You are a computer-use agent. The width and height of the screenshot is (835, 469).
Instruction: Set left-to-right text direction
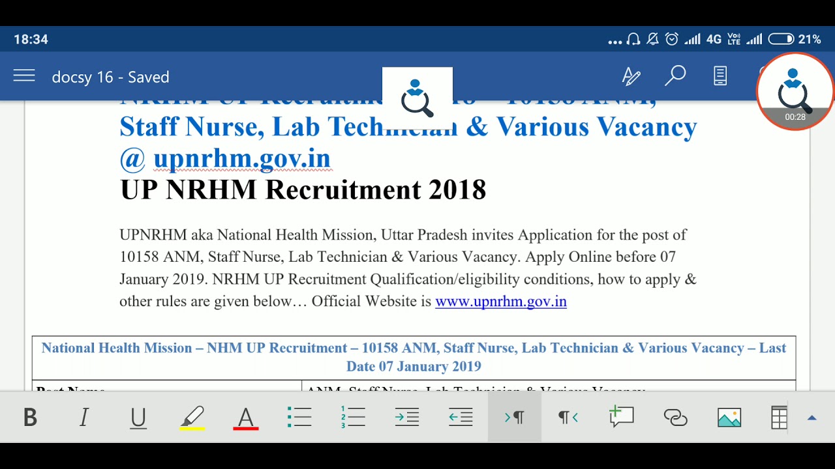tap(515, 418)
